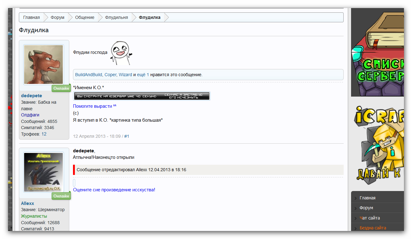Click 'Флудим господа' post text
This screenshot has height=239, width=412.
(x=90, y=52)
